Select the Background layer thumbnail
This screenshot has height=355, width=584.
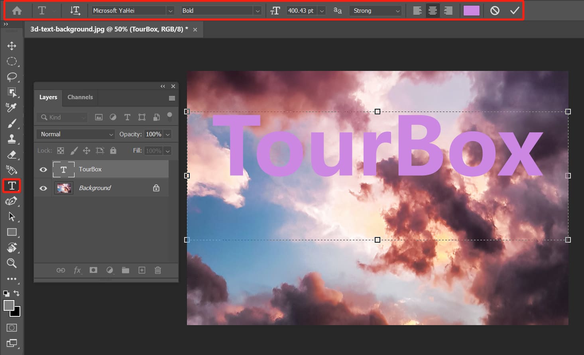[64, 188]
